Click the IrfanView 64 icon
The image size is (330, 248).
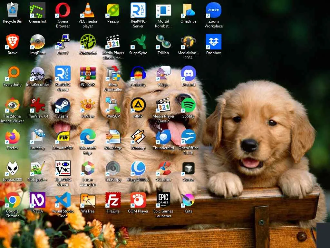click(37, 105)
